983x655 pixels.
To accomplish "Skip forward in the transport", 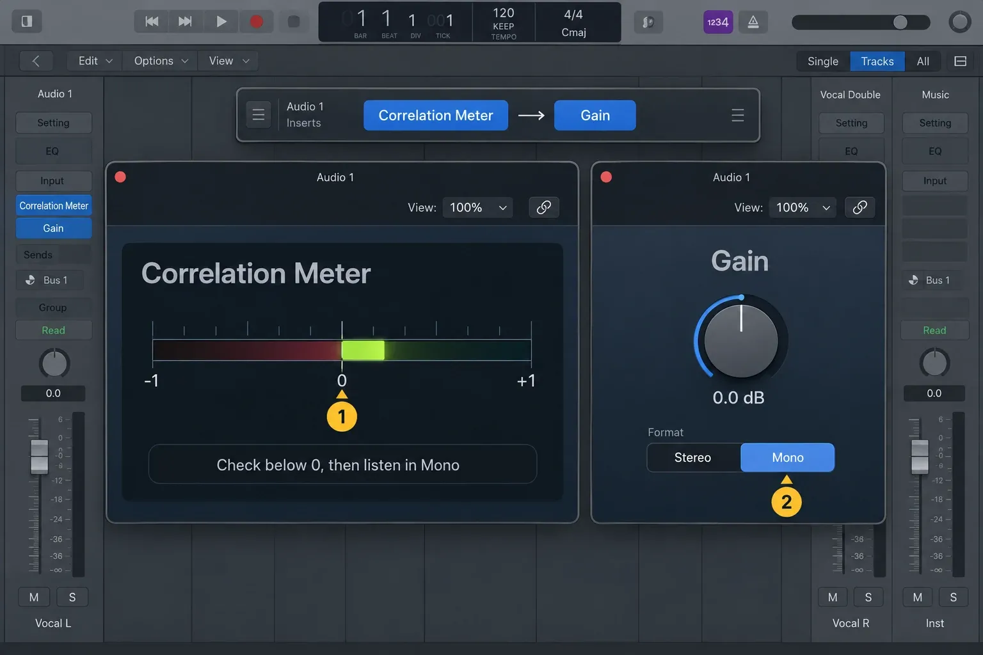I will click(186, 22).
